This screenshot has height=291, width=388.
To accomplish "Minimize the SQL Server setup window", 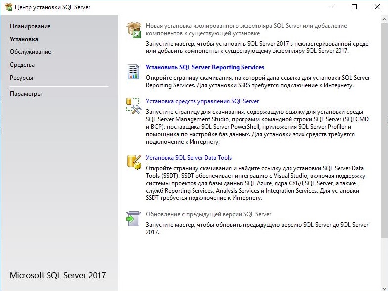I will click(x=332, y=7).
